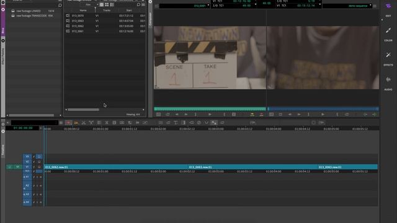
Task: Click the lock icon for raw footage LINKED bin
Action: click(x=13, y=11)
